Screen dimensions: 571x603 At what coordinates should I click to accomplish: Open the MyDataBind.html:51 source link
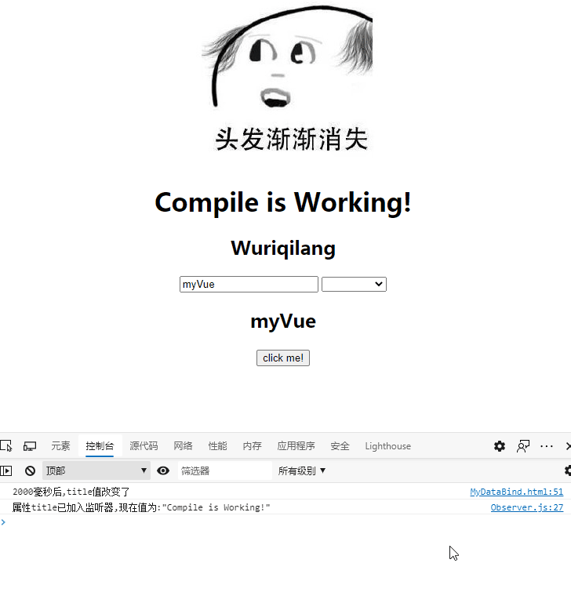(516, 492)
